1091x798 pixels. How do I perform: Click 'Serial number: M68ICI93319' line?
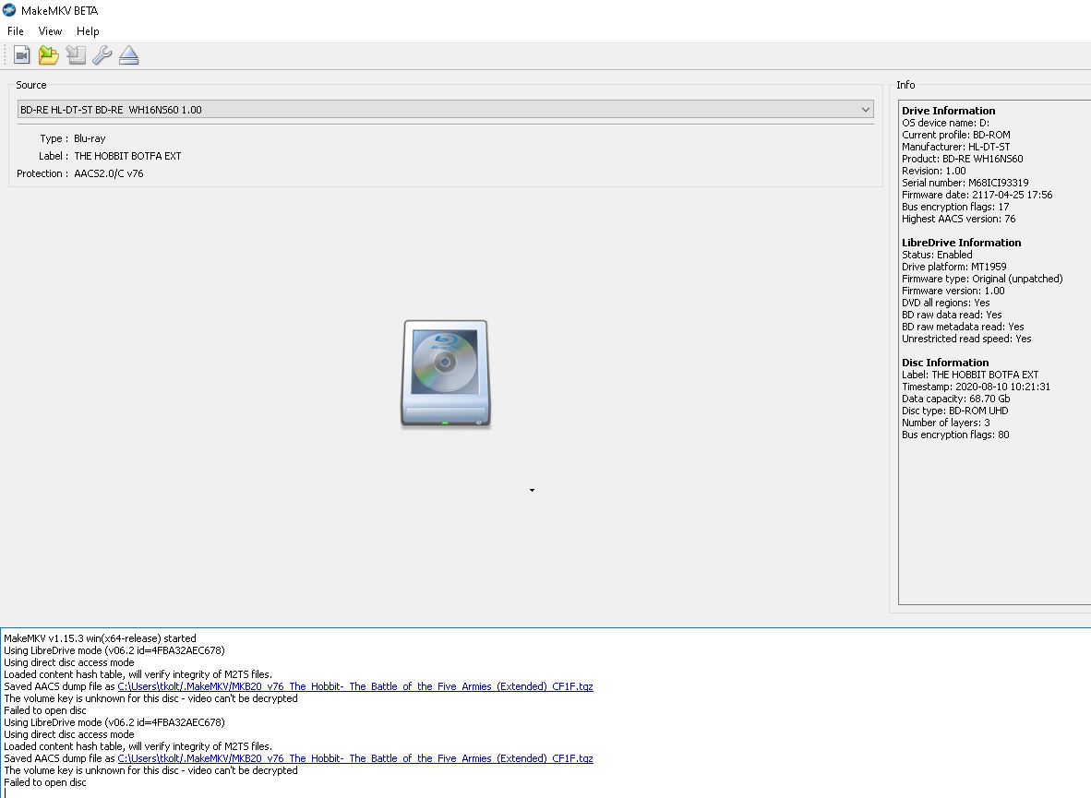965,183
